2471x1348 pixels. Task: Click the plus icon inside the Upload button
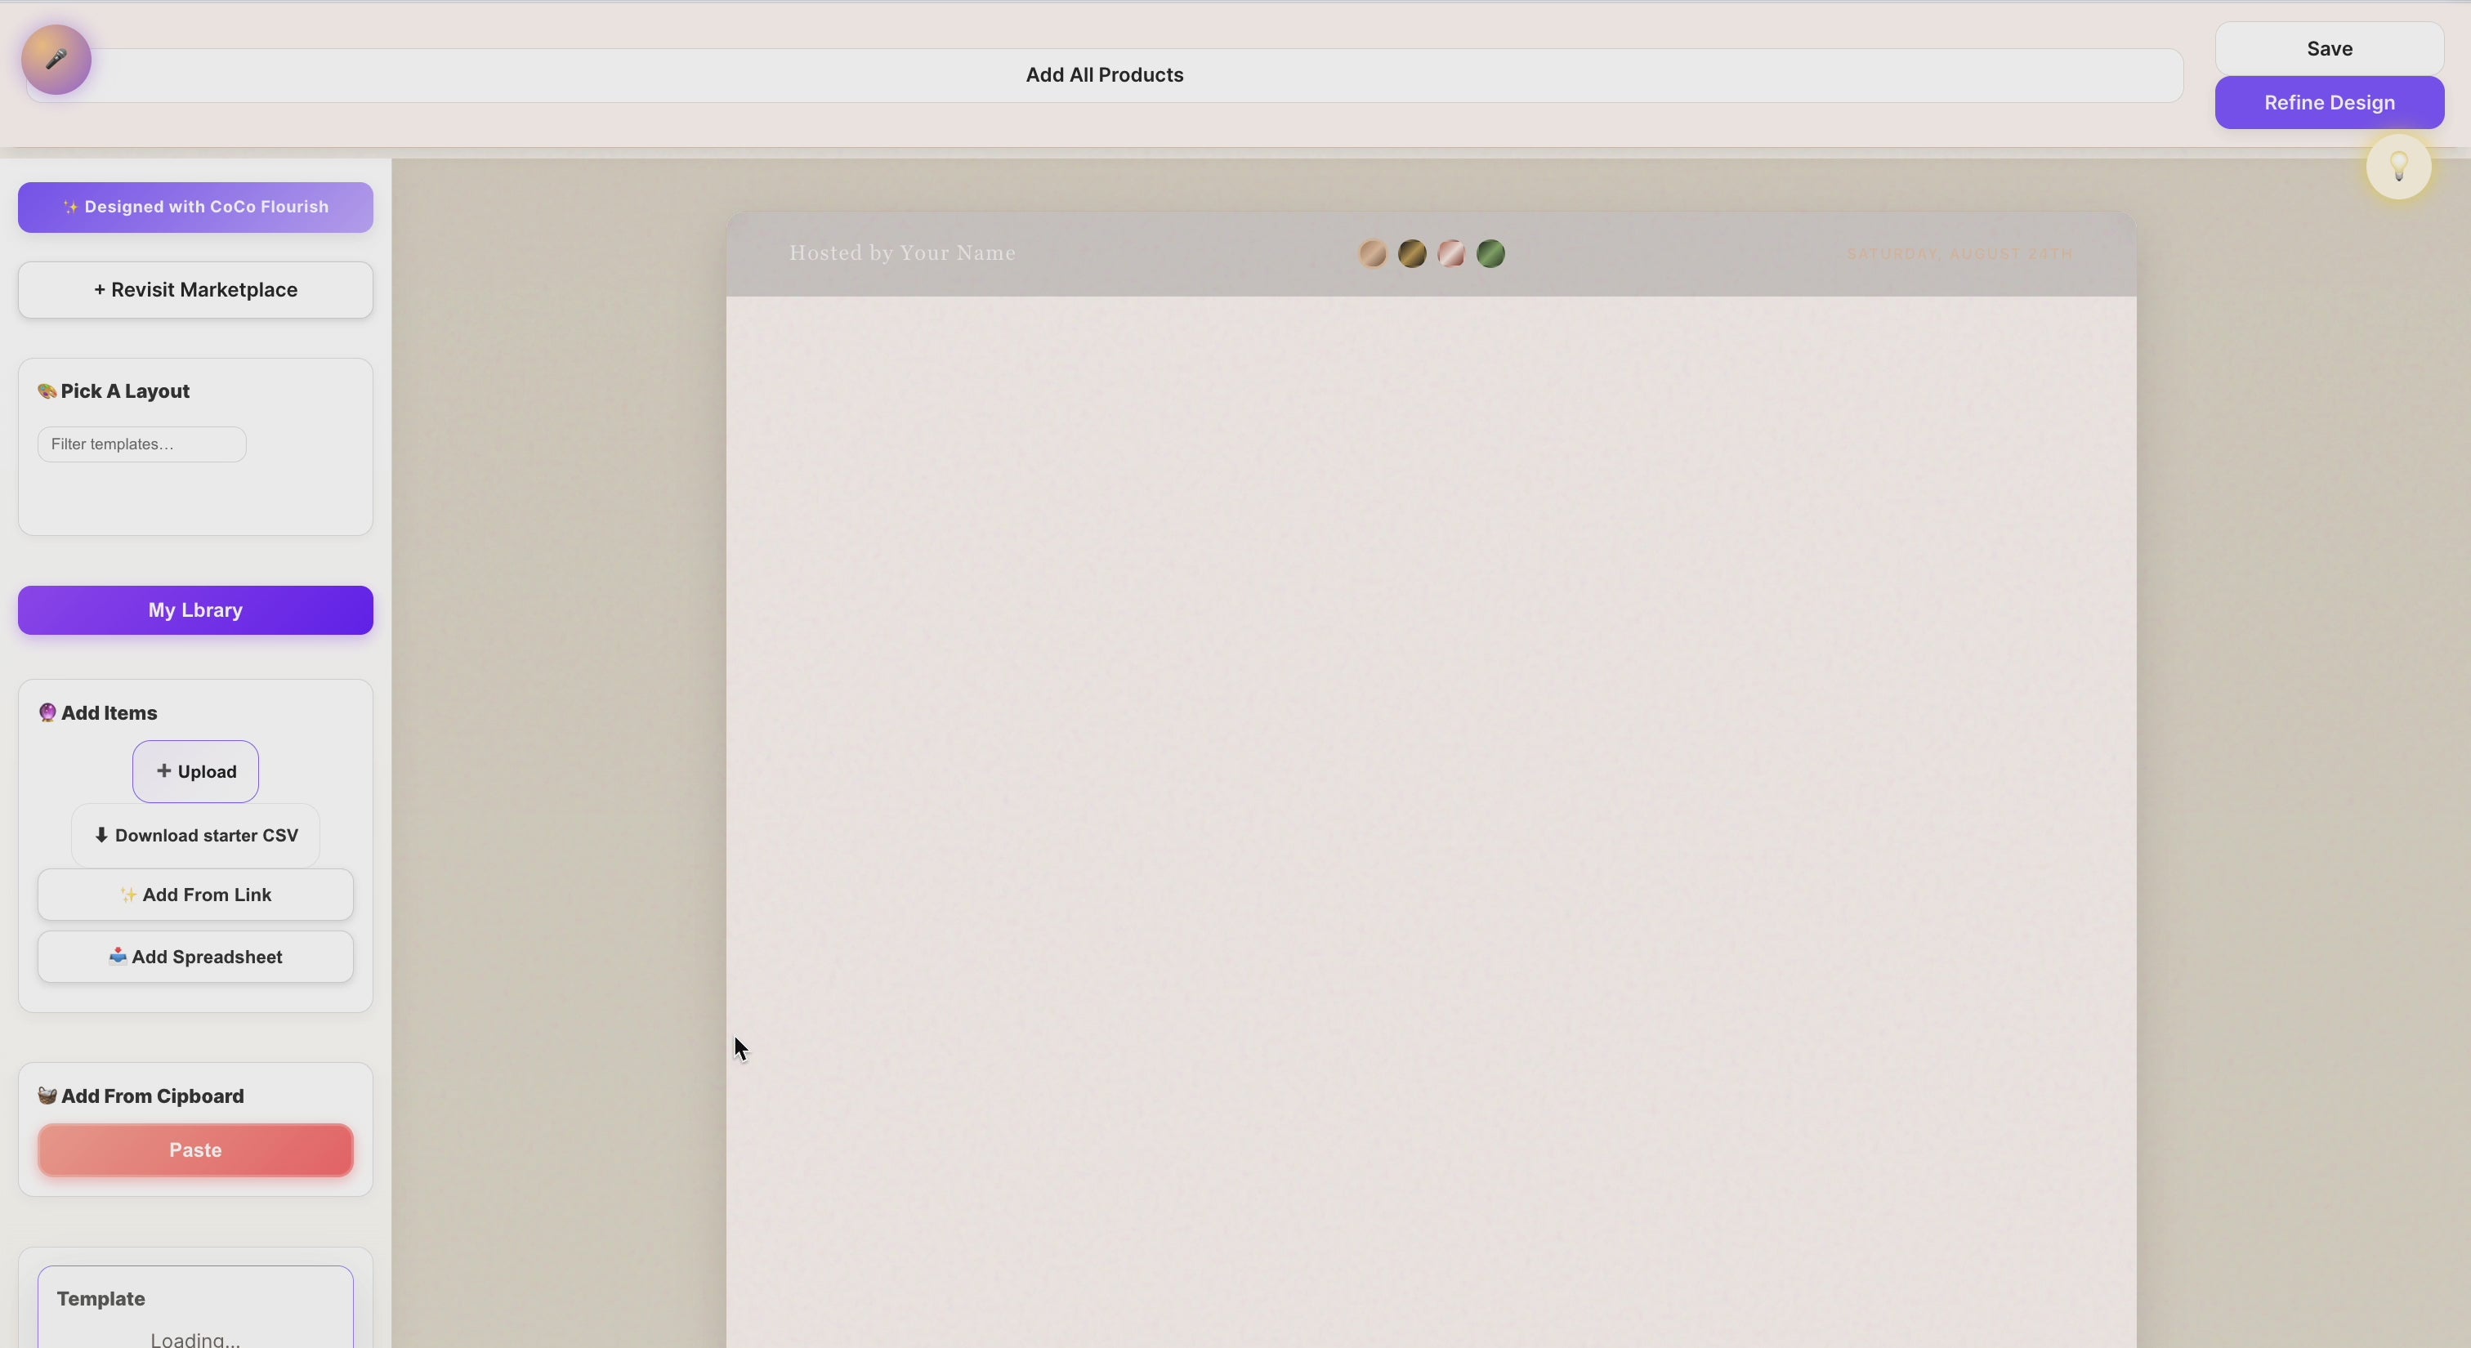pos(165,772)
